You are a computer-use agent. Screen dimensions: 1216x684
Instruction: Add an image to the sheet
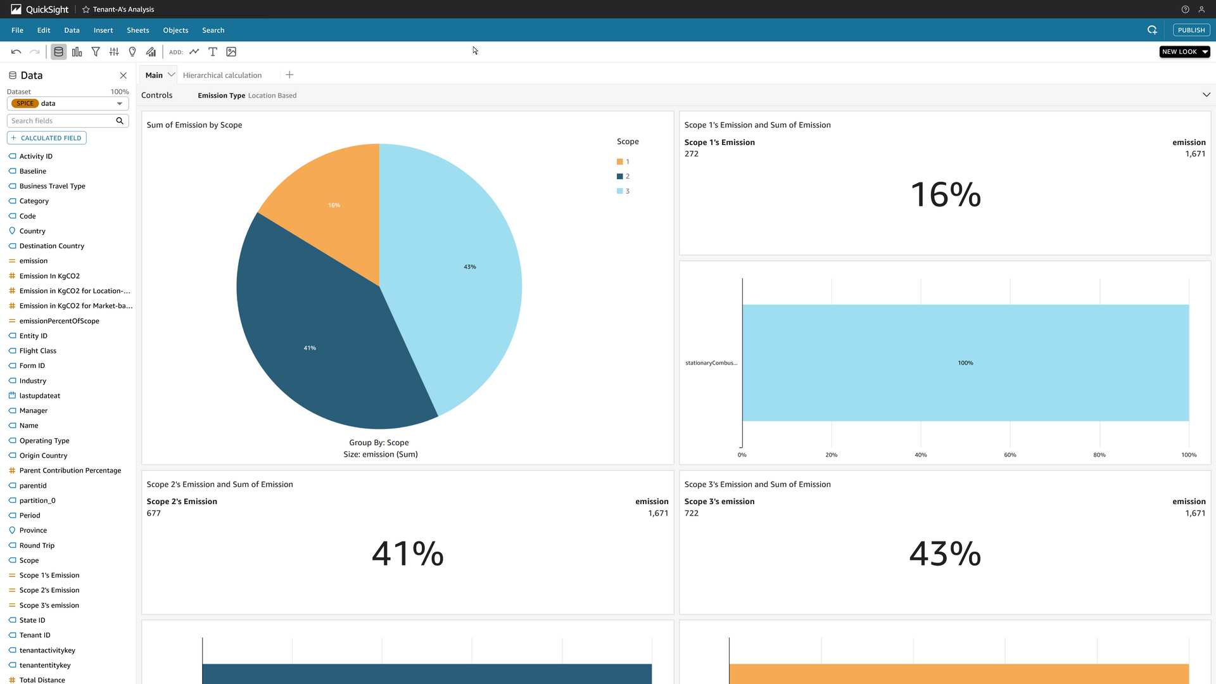click(x=231, y=52)
